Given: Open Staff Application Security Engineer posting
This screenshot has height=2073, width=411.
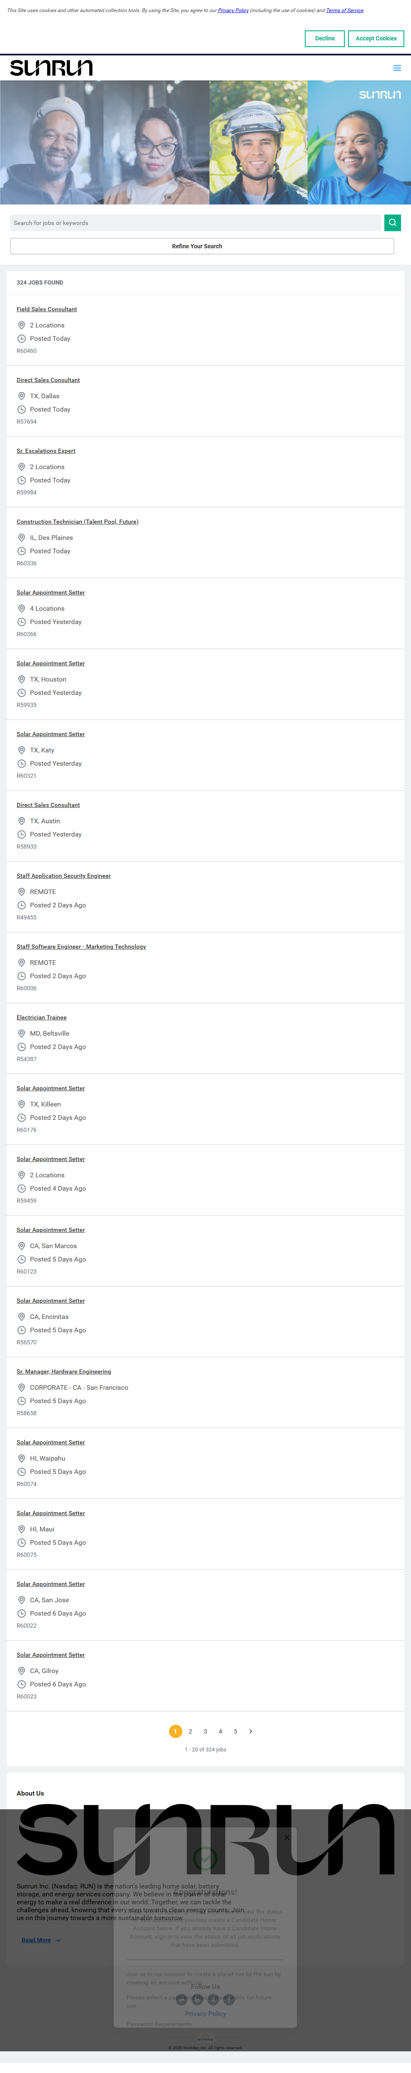Looking at the screenshot, I should [x=64, y=876].
